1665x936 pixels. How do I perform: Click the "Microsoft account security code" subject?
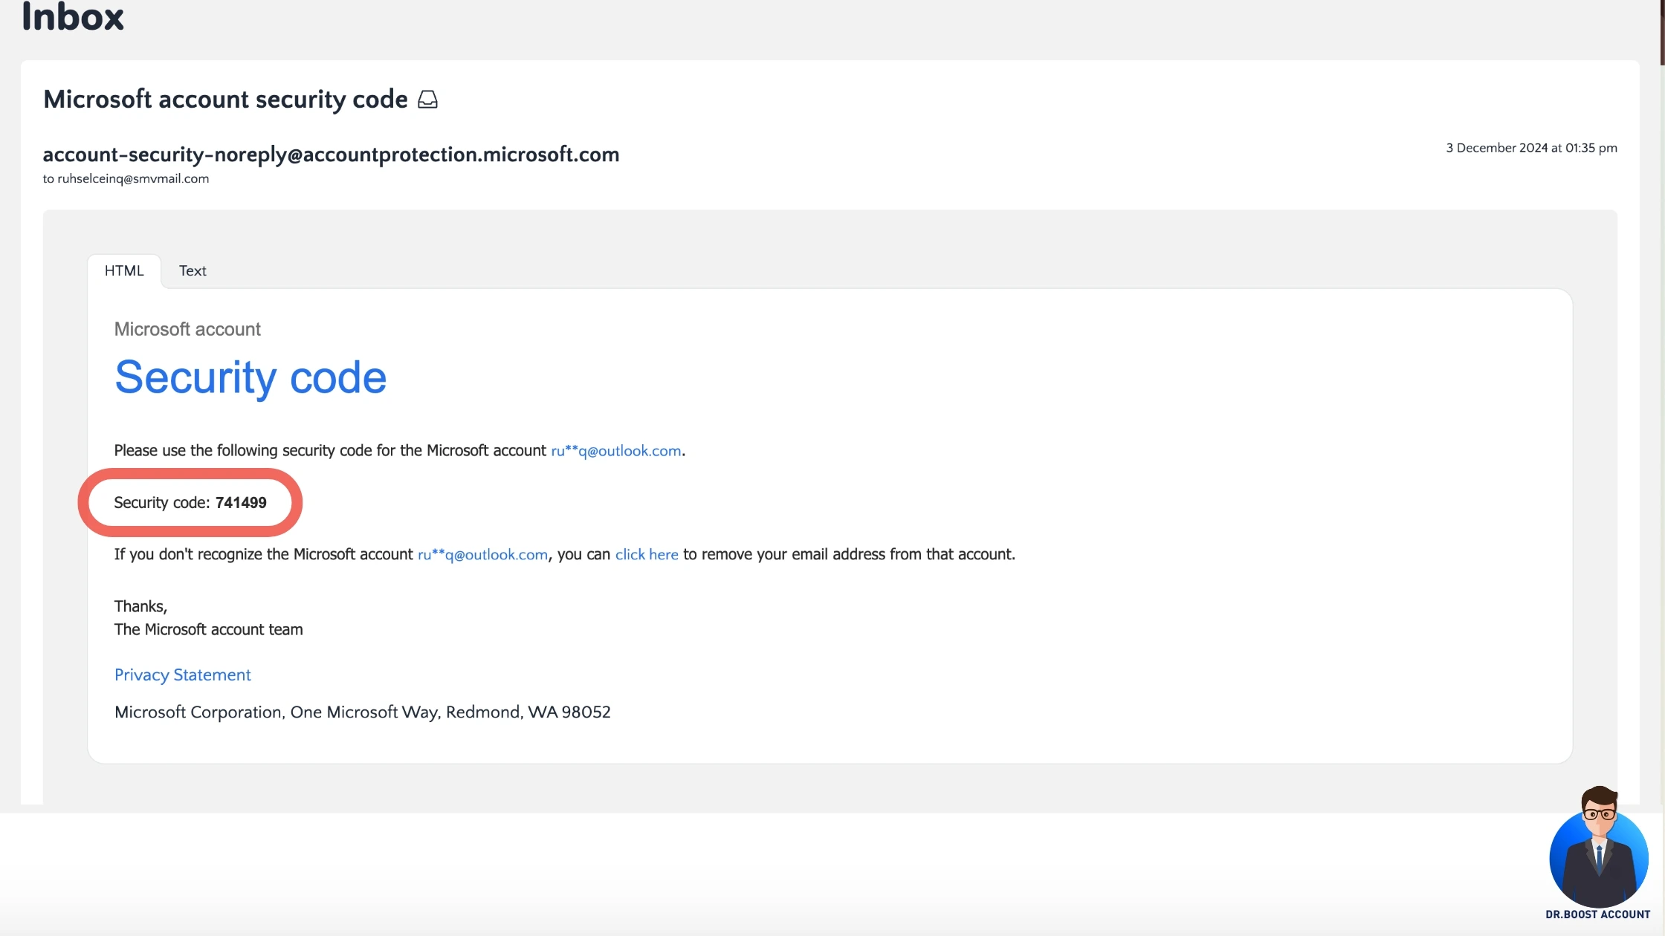(x=225, y=99)
